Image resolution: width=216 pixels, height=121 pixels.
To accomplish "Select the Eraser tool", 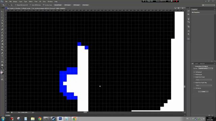I will 2,41.
